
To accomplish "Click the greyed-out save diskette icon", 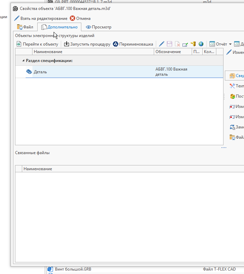I will (170, 44).
